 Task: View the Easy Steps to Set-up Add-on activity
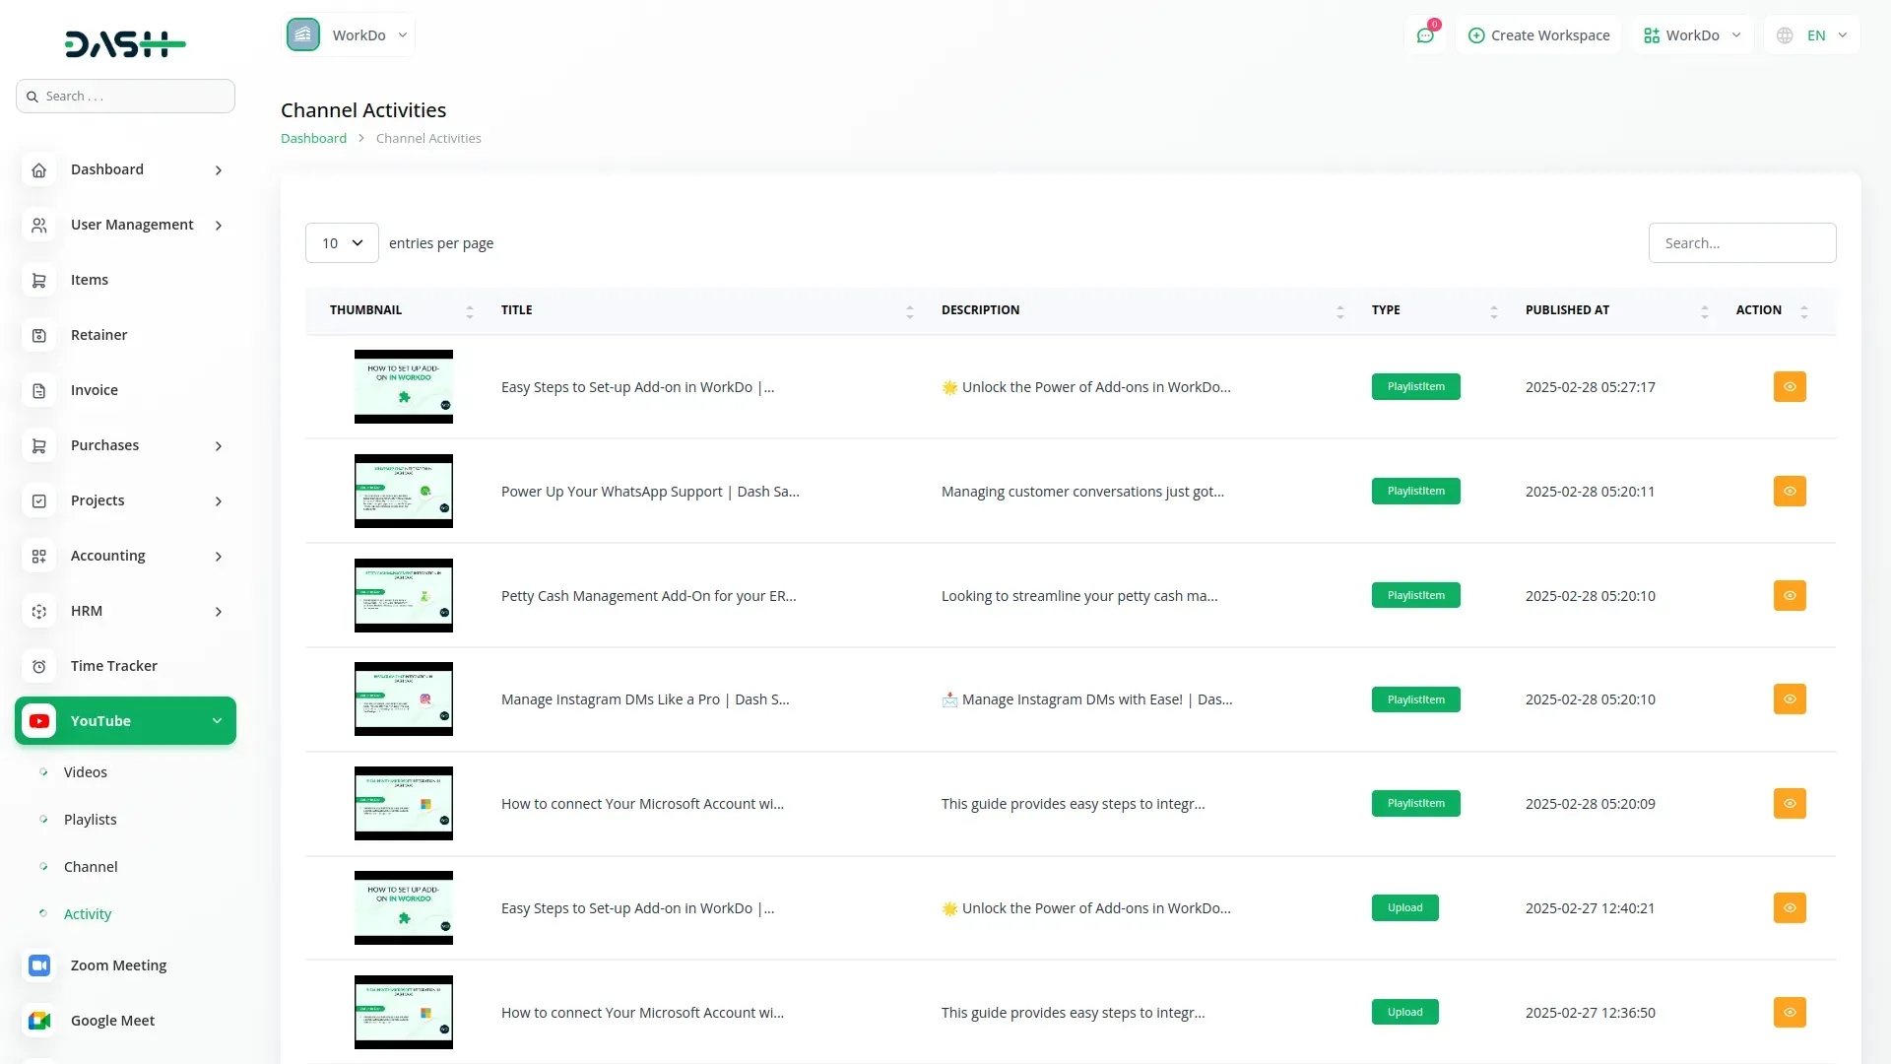tap(1790, 386)
